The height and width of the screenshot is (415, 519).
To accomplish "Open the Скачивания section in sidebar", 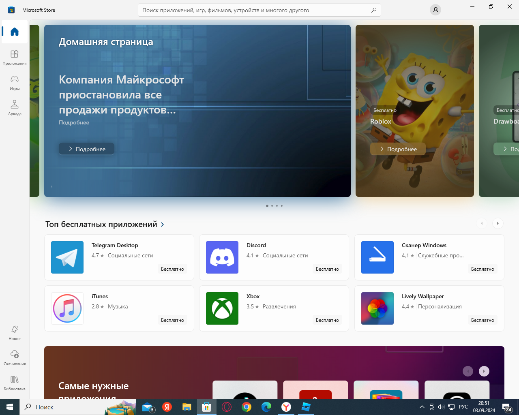I will [15, 358].
